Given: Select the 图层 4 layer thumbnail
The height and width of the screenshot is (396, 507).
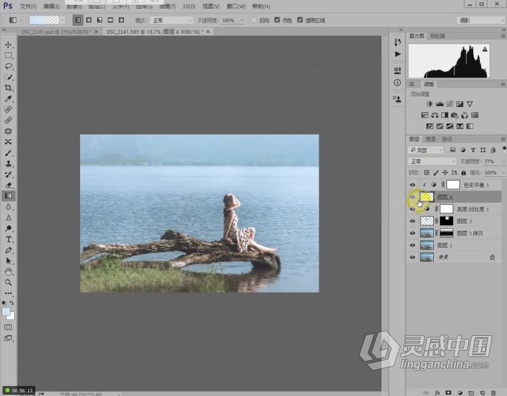Looking at the screenshot, I should coord(426,197).
